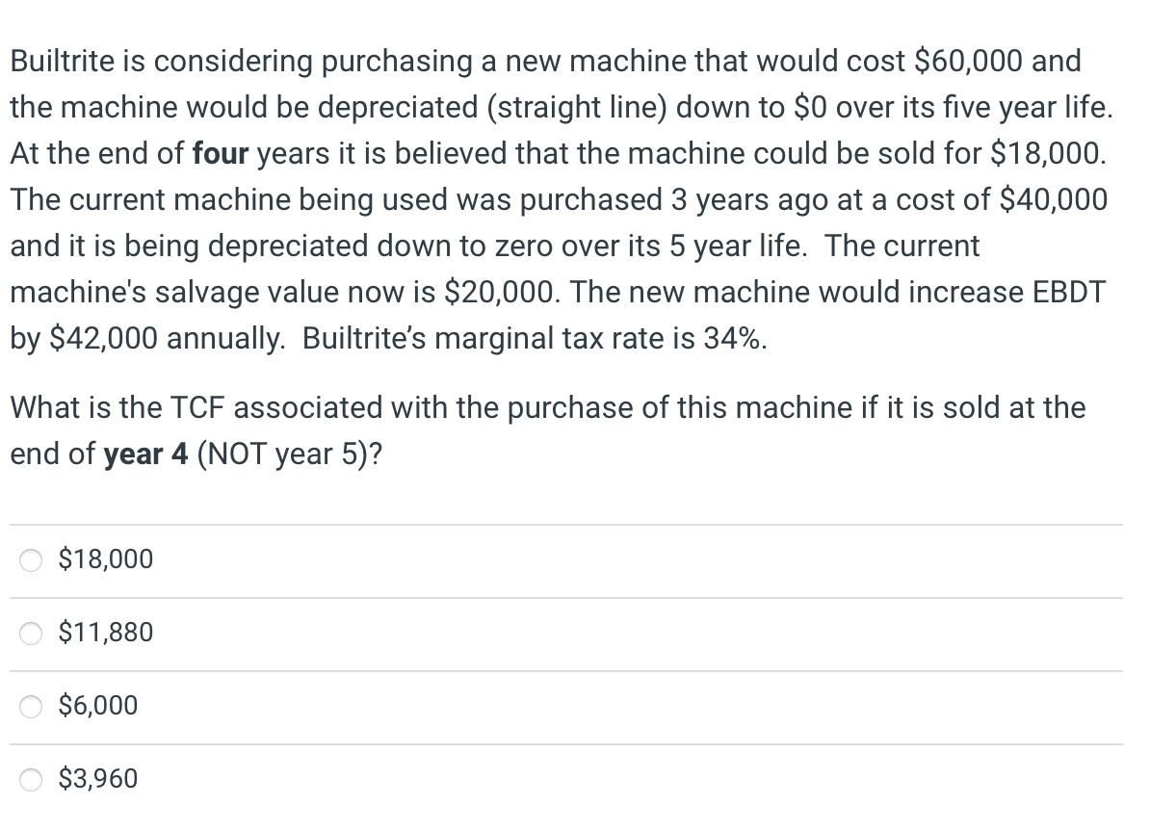Viewport: 1150px width, 830px height.
Task: Click the radio circle beside $3,960
Action: point(30,778)
